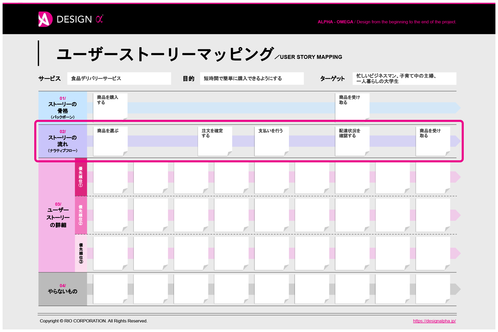Select narrative flow note 商品を受け取る
Screen dimensions: 498x332
pyautogui.click(x=433, y=141)
